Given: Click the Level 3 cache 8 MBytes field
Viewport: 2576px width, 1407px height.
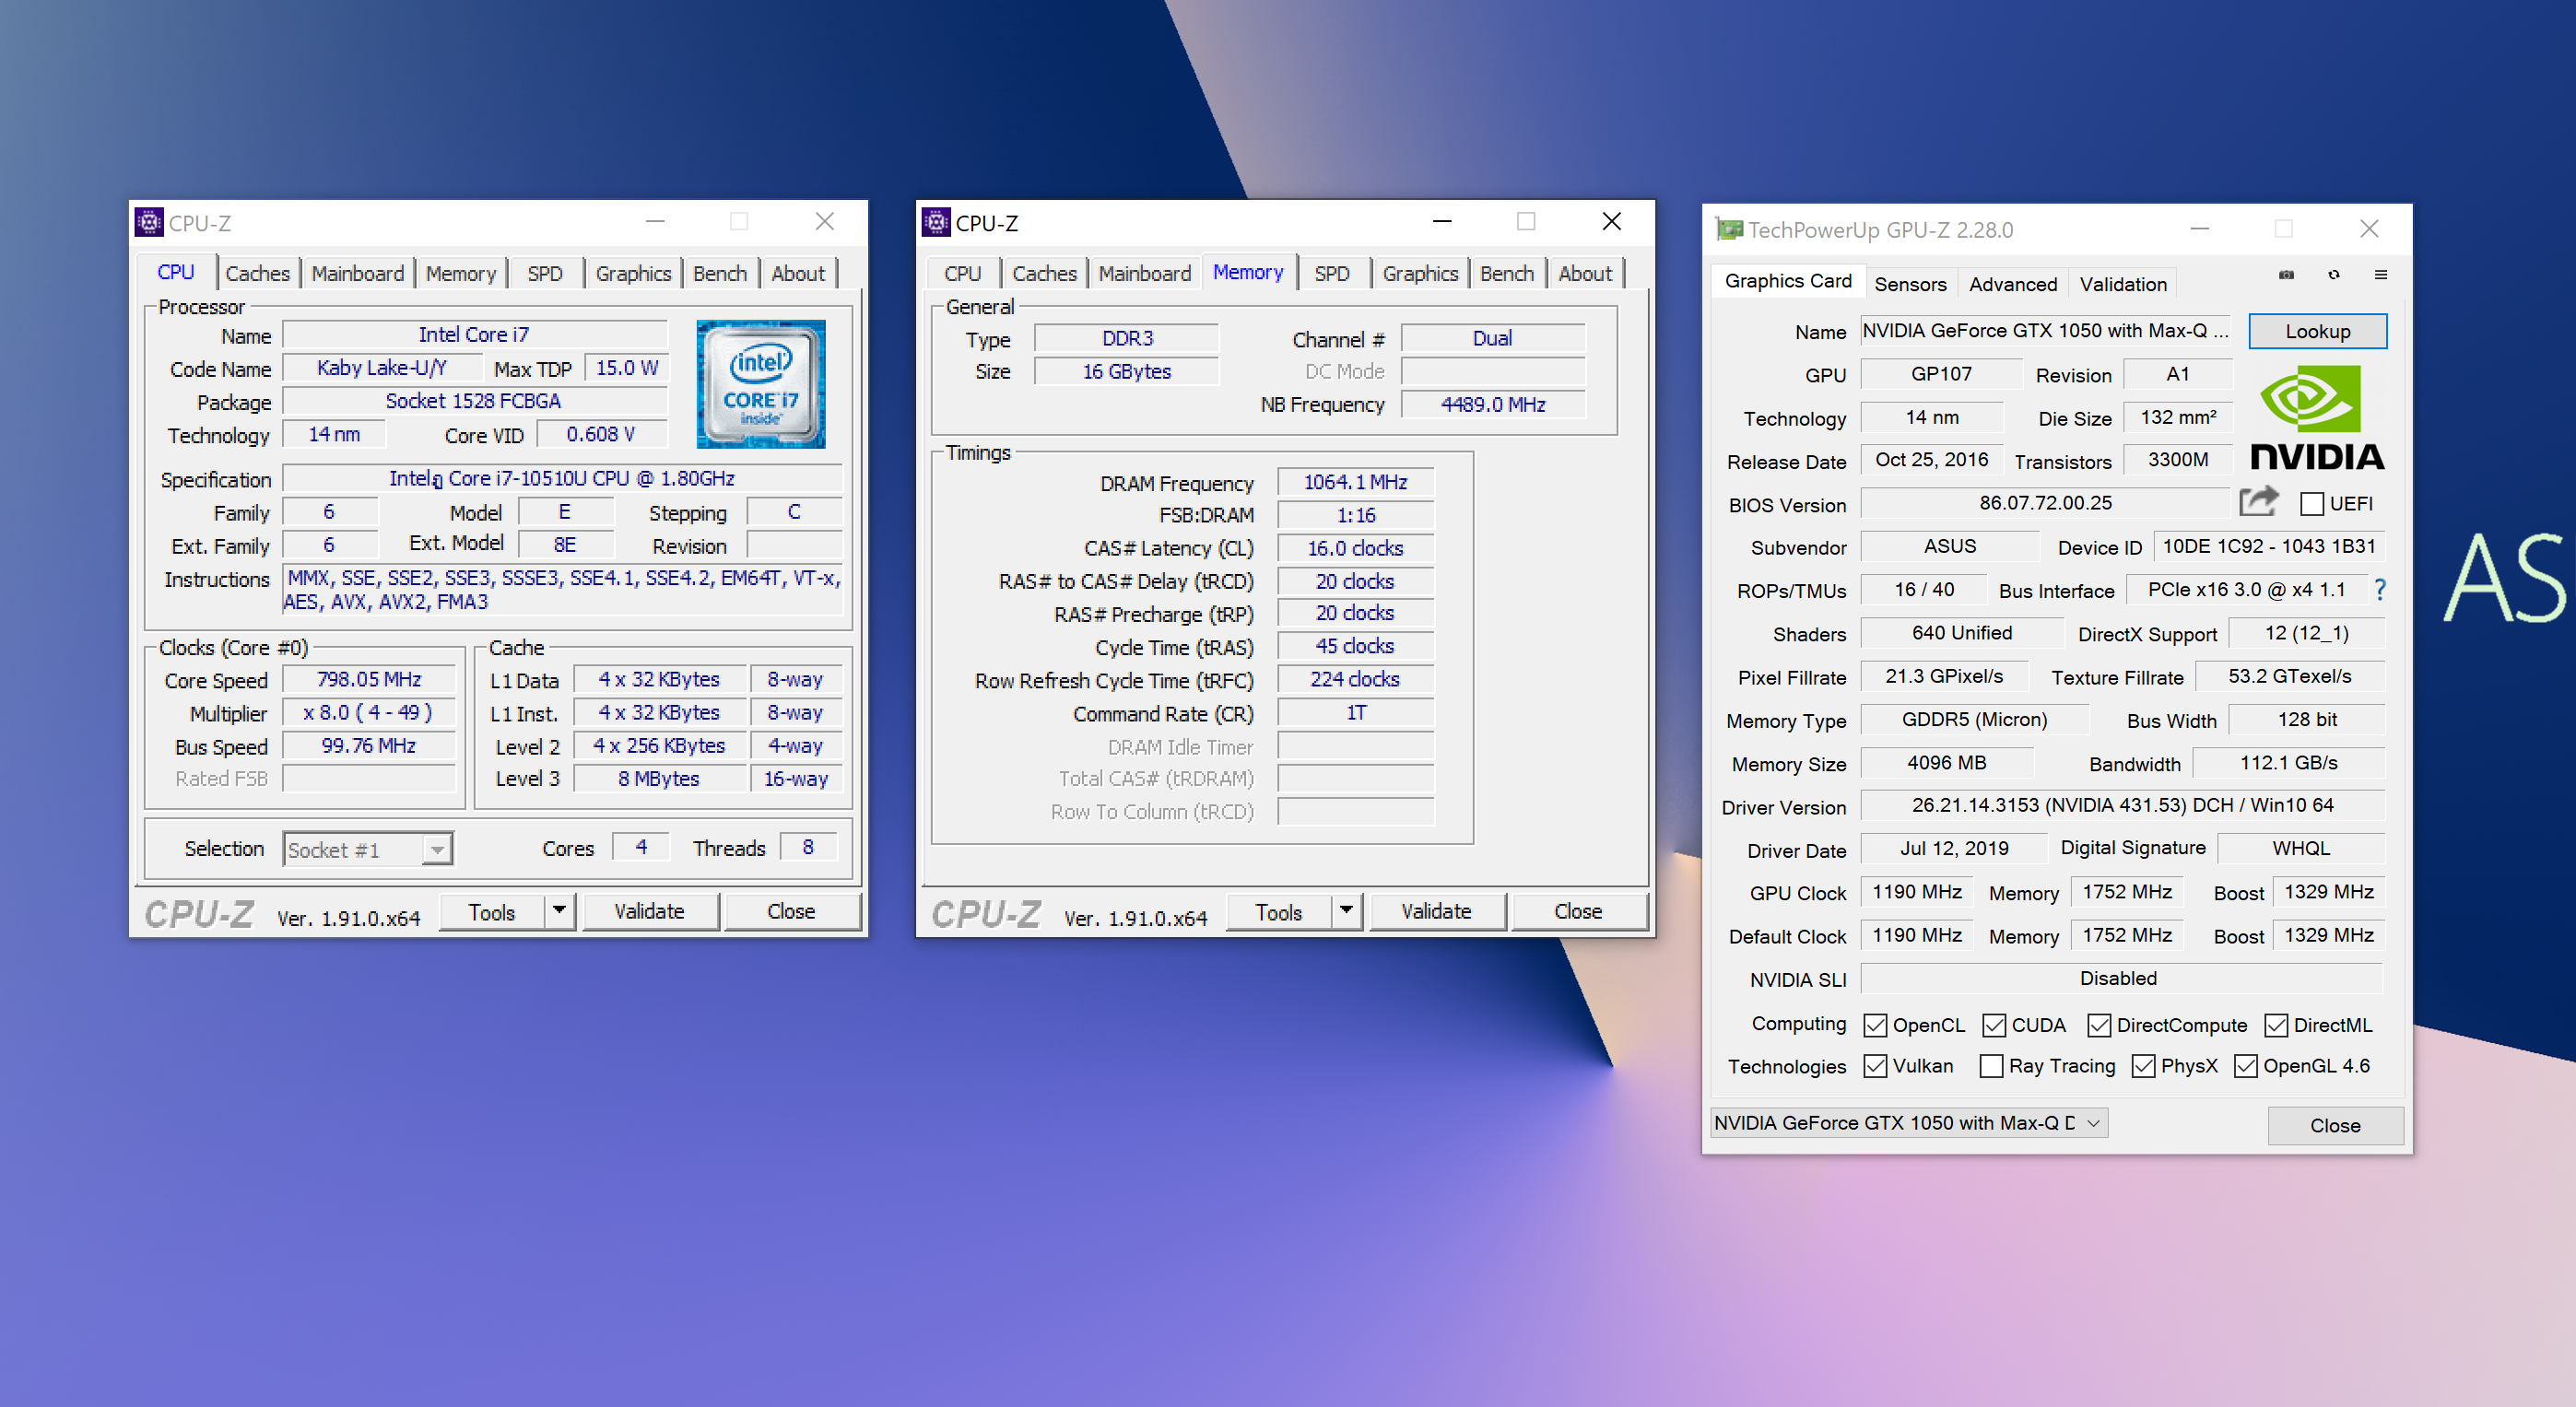Looking at the screenshot, I should coord(660,778).
